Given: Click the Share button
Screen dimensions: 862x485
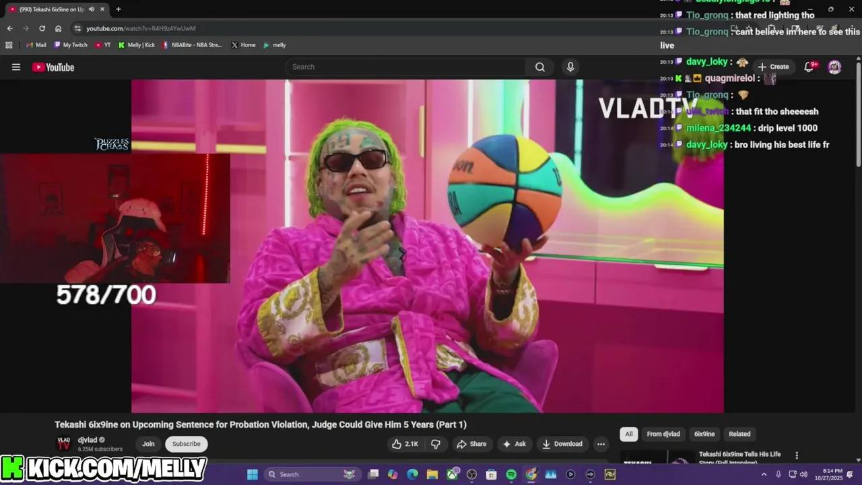Looking at the screenshot, I should coord(471,444).
